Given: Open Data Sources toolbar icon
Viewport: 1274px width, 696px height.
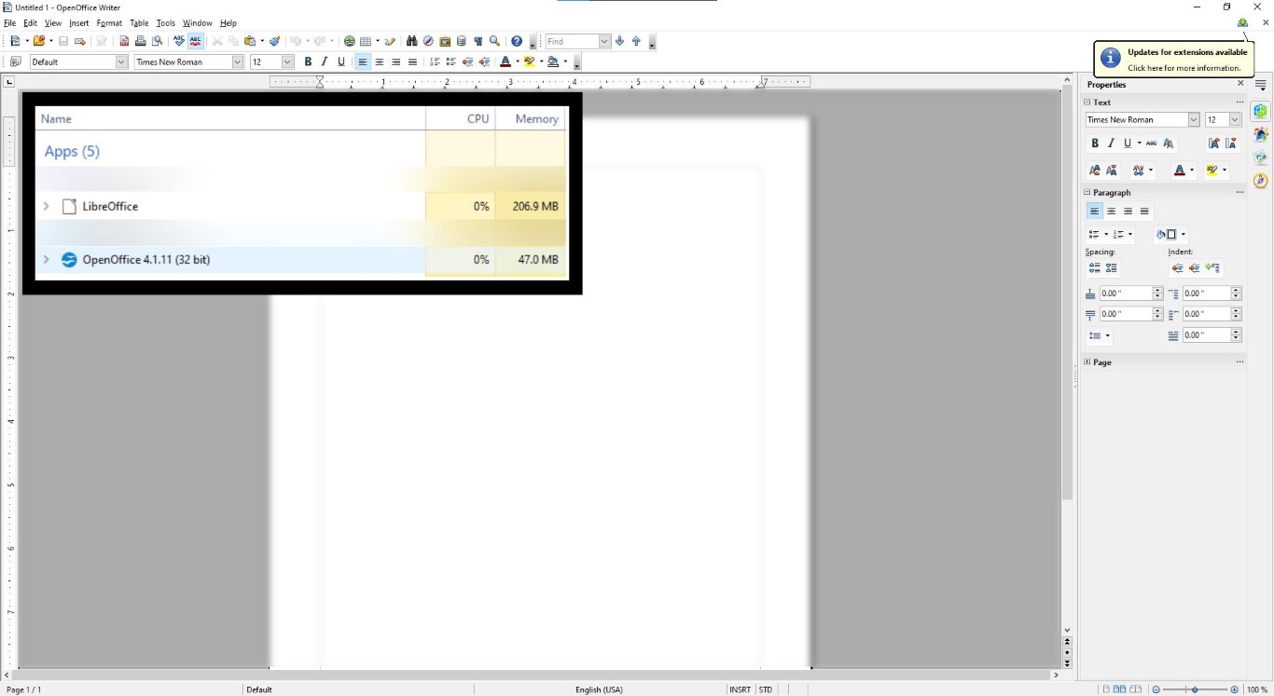Looking at the screenshot, I should click(x=461, y=41).
